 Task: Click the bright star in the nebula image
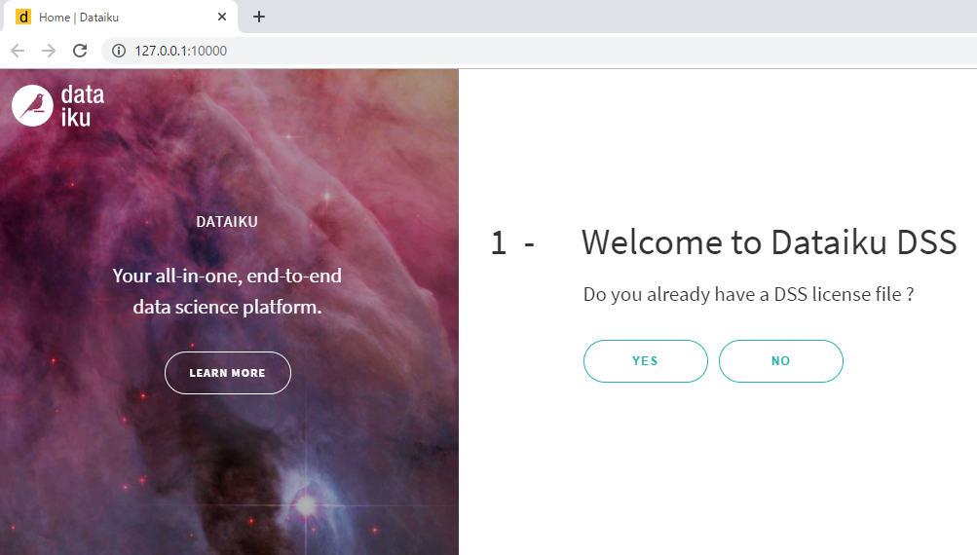click(x=306, y=504)
